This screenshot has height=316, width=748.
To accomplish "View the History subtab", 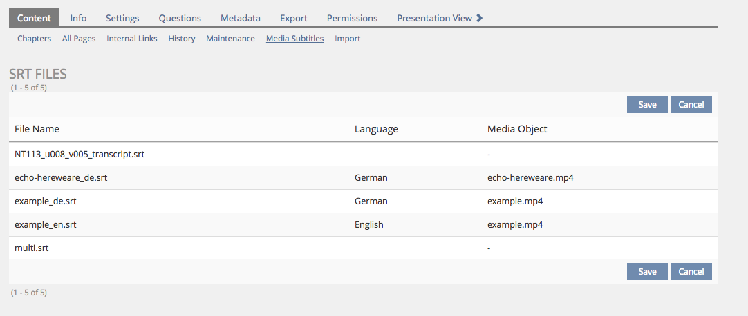I will [x=182, y=39].
